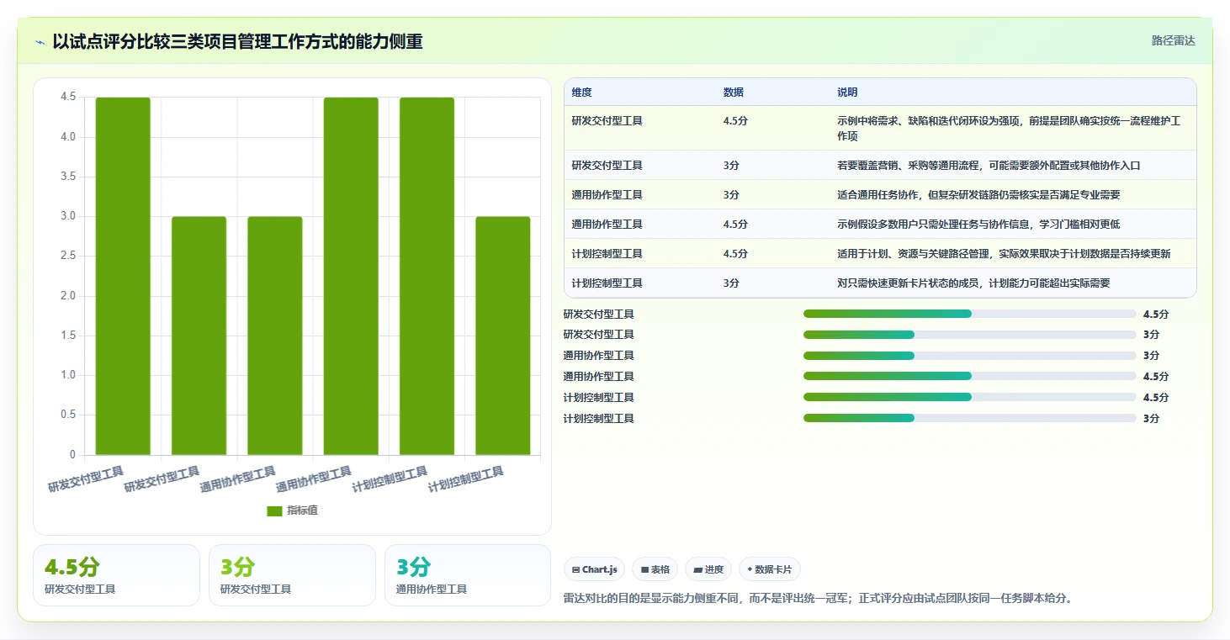Click 通用协作型工具 in the 学习门槛 table row
1230x640 pixels.
[x=607, y=225]
